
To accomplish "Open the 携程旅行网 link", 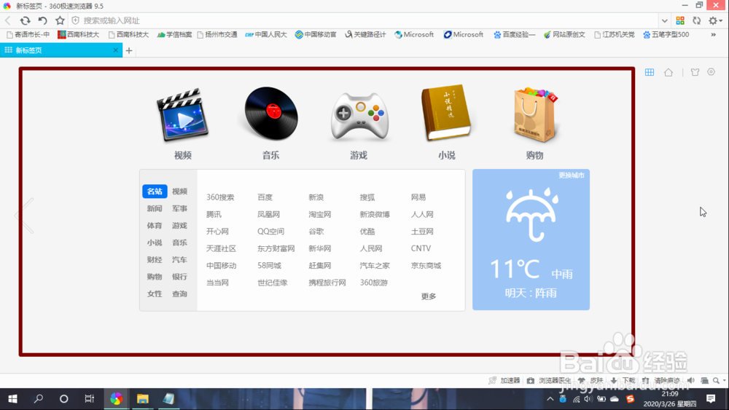I will [x=327, y=283].
